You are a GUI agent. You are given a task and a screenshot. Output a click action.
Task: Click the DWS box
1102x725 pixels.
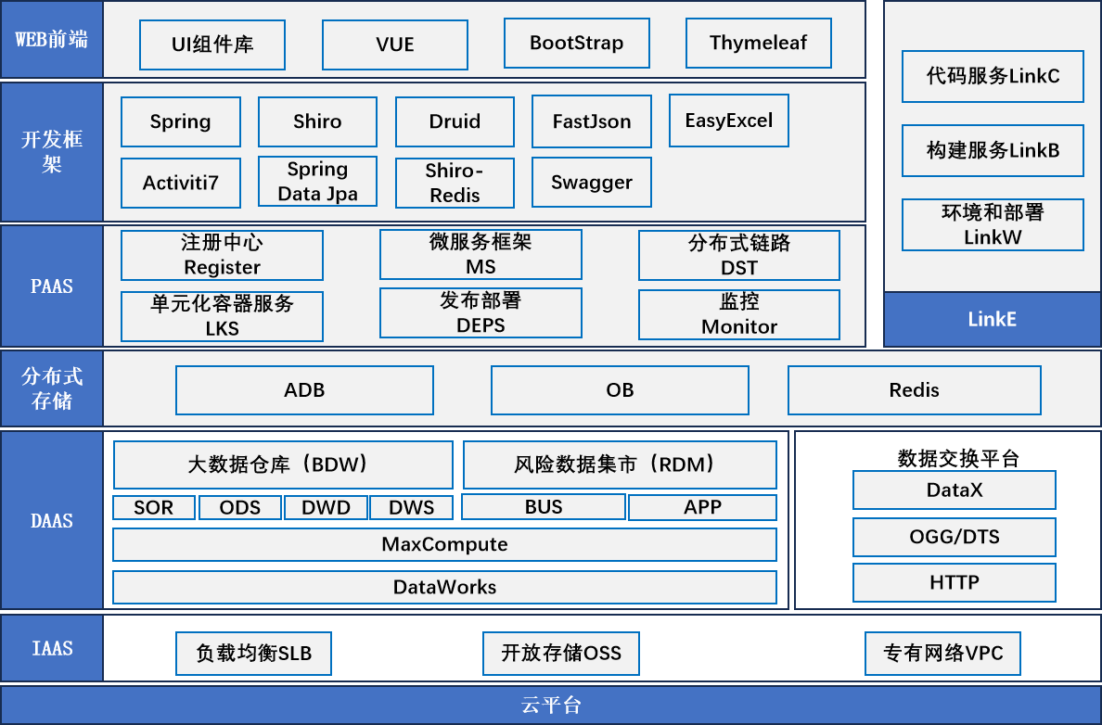tap(411, 507)
